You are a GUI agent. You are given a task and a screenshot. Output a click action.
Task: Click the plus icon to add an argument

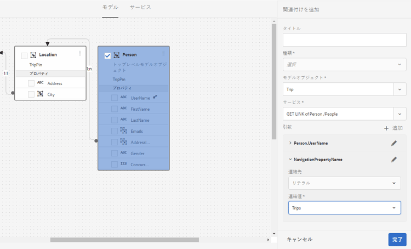coord(386,128)
